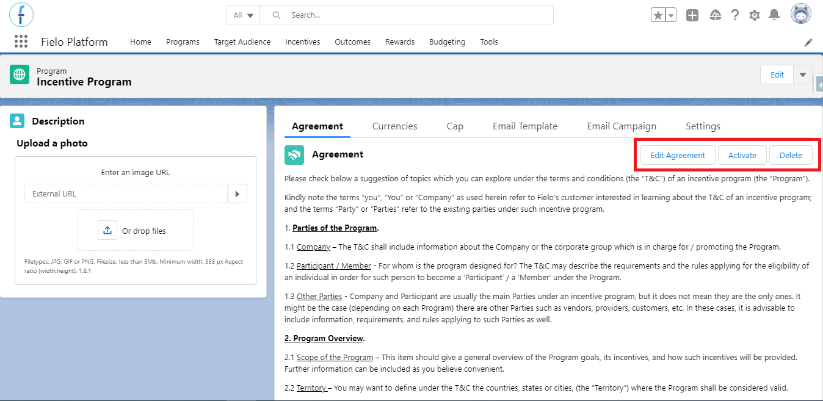Open the Budgeting nav item
The height and width of the screenshot is (401, 823).
point(447,42)
